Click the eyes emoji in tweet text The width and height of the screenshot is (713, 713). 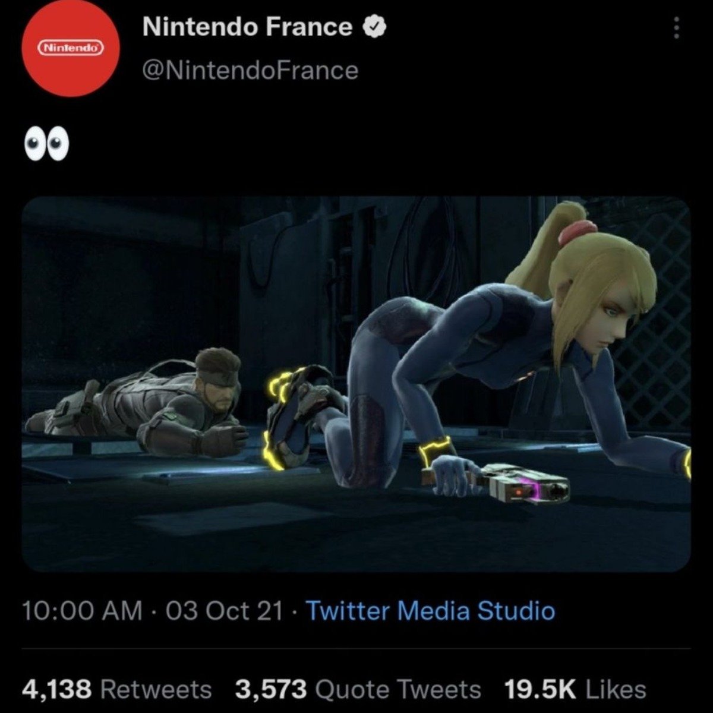(x=46, y=146)
